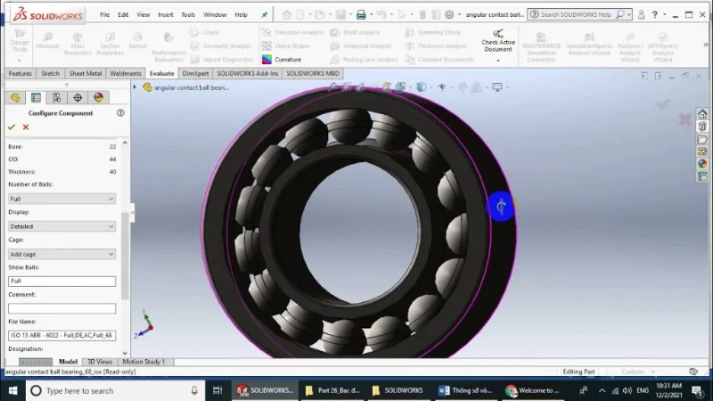Accept configuration with the green checkmark
The height and width of the screenshot is (401, 713).
[12, 127]
